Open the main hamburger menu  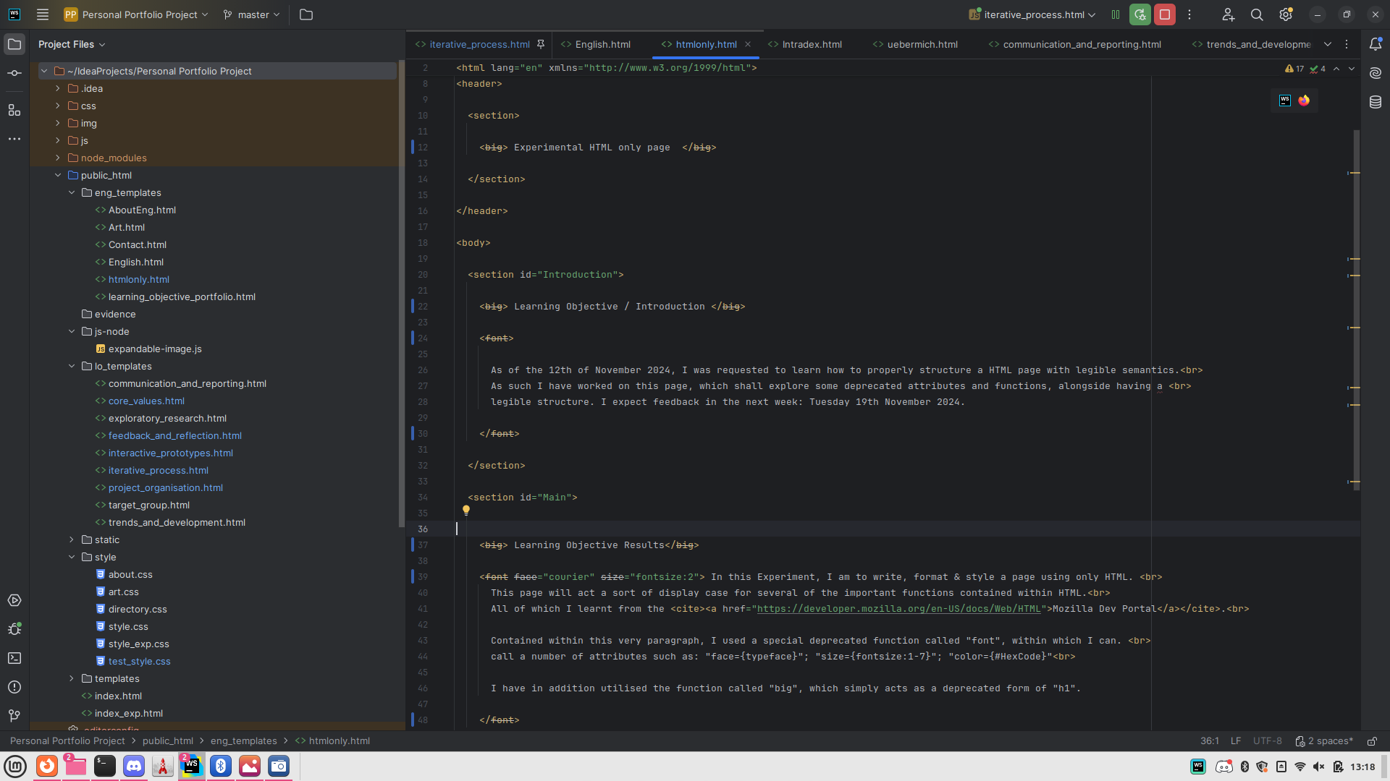point(43,14)
